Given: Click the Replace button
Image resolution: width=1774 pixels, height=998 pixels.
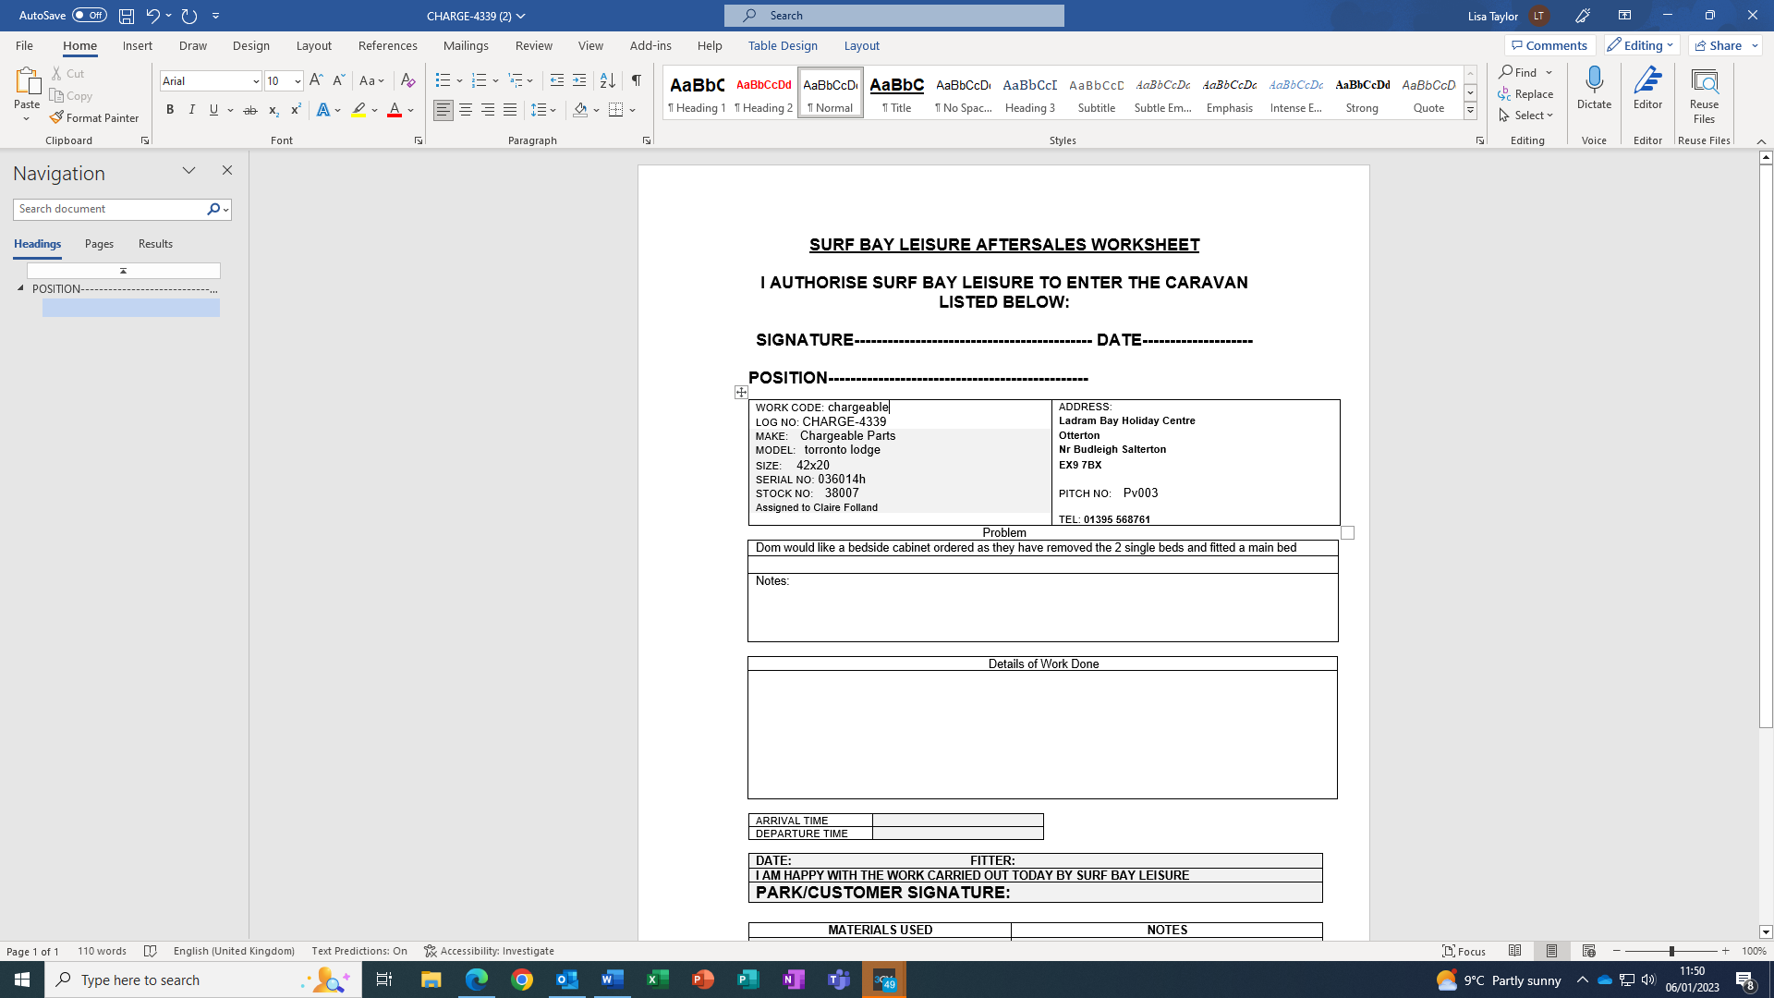Looking at the screenshot, I should coord(1526,93).
